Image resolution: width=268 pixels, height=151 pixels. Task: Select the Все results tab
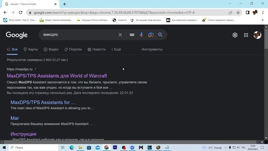[12, 49]
